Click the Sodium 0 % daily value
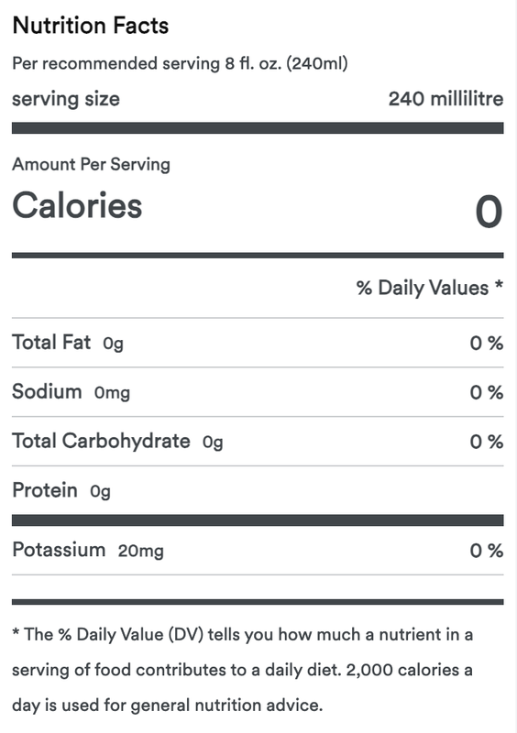This screenshot has width=517, height=733. pos(487,392)
